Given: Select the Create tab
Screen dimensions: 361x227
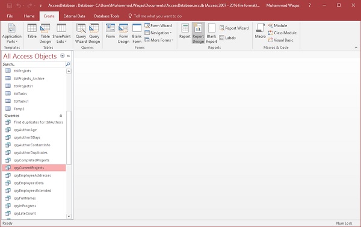Looking at the screenshot, I should click(49, 16).
